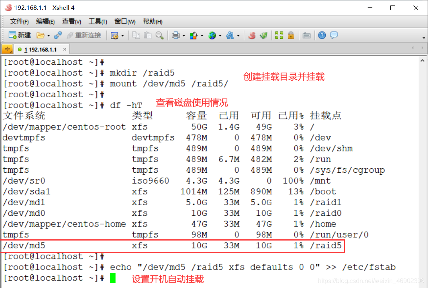The width and height of the screenshot is (428, 288).
Task: Open the folder (Open session) icon
Action: tap(40, 35)
